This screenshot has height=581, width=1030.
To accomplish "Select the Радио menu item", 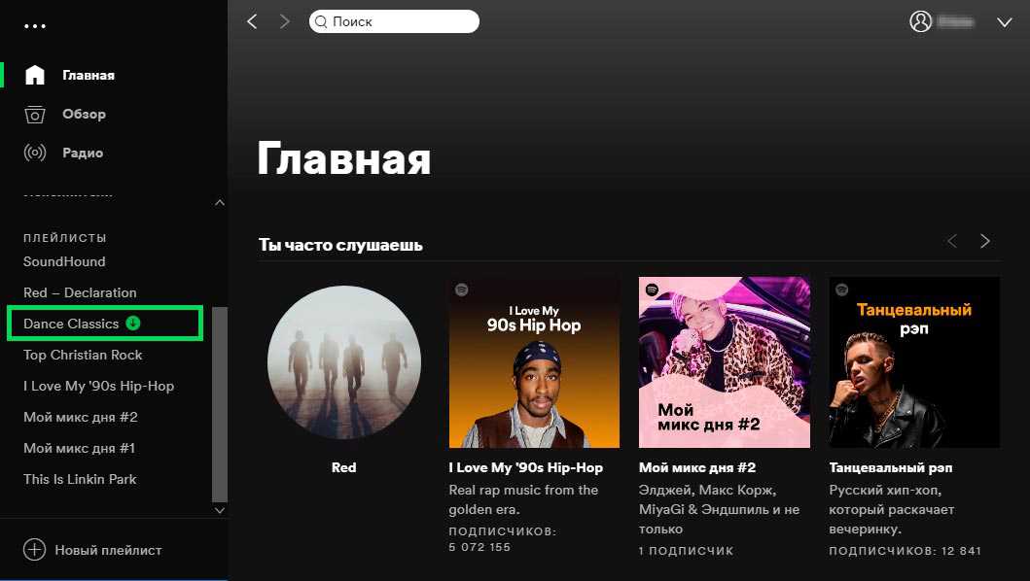I will (83, 153).
